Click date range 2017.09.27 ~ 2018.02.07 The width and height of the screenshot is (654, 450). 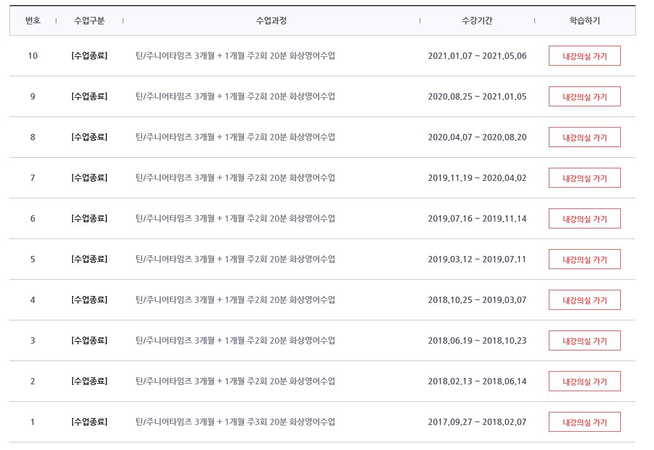click(x=477, y=422)
